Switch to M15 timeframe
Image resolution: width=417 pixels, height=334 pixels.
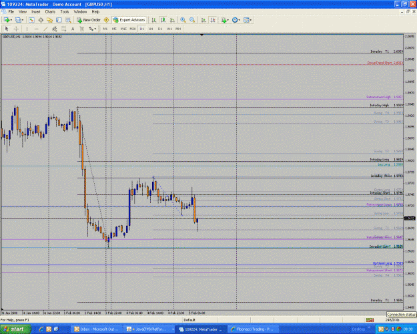[123, 29]
